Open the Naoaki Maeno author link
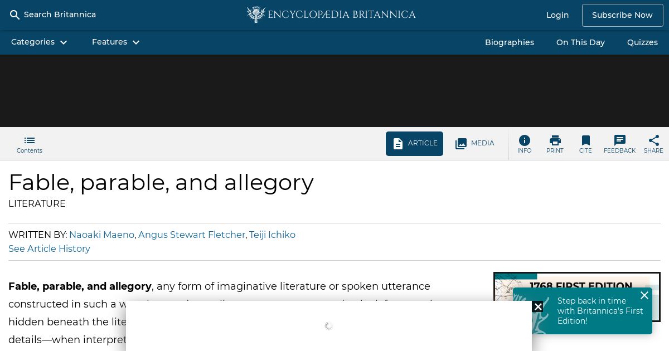The image size is (669, 351). pos(101,235)
